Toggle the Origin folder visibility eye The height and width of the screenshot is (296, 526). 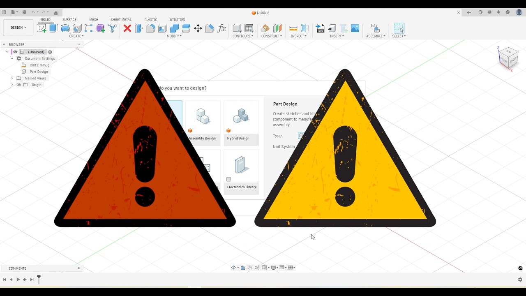[x=18, y=85]
